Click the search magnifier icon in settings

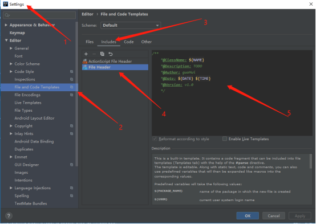tap(7, 15)
